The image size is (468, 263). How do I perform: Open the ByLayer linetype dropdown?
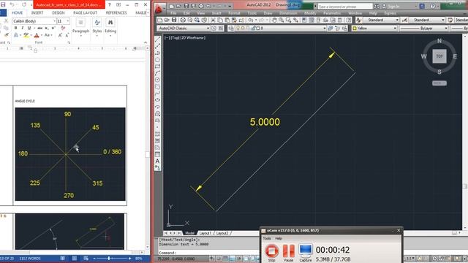coord(424,28)
